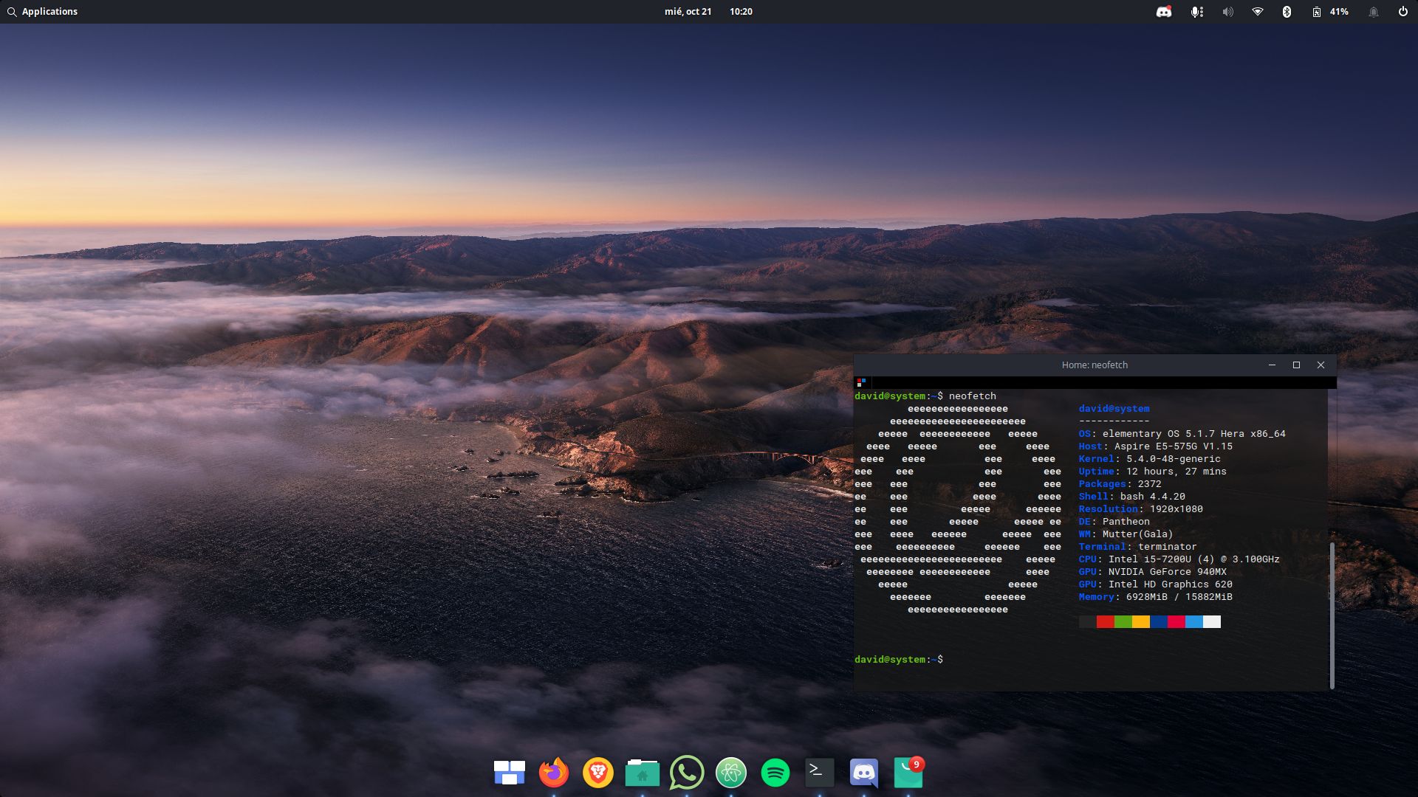The height and width of the screenshot is (797, 1418).
Task: Launch the Atom editor from the dock
Action: [x=731, y=773]
